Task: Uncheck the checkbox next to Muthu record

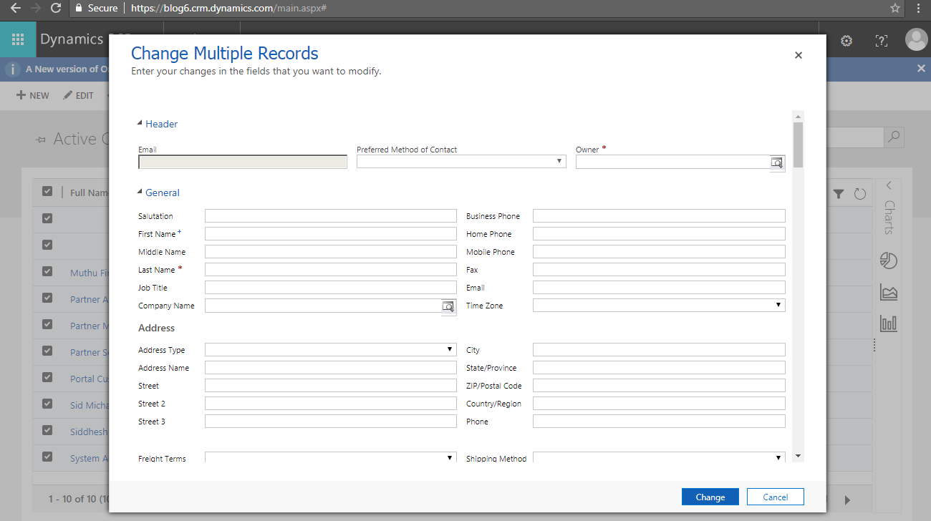Action: [47, 272]
